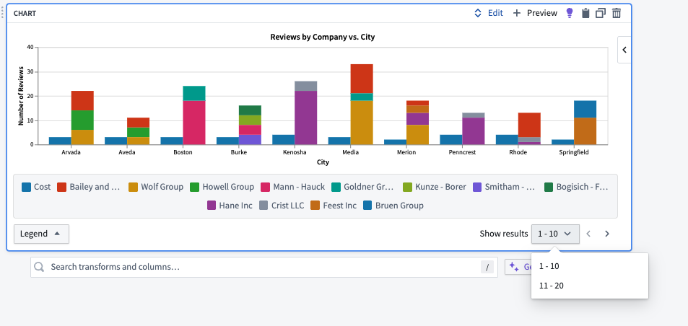Click the sparkle generate icon
The width and height of the screenshot is (688, 326).
tap(514, 268)
